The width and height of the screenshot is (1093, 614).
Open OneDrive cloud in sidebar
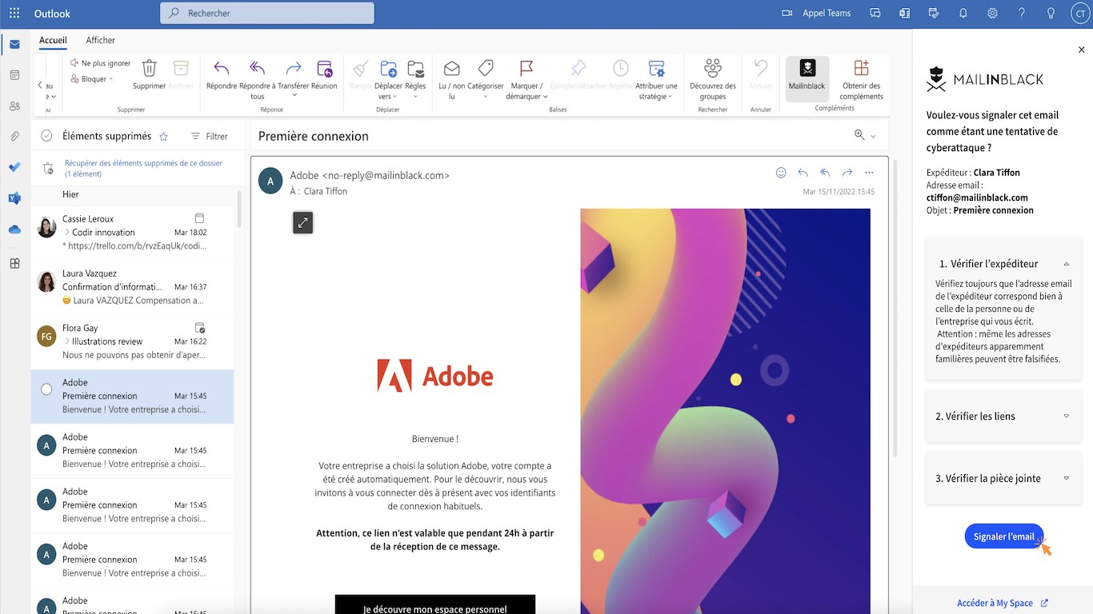pyautogui.click(x=14, y=229)
